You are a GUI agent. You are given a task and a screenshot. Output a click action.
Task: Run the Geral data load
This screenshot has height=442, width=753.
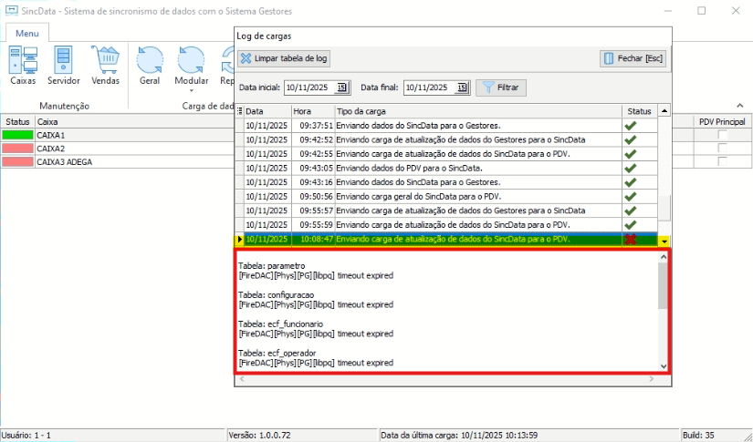coord(150,65)
